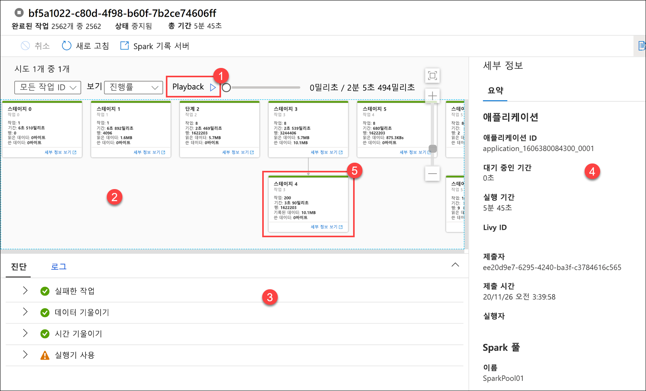Expand the 시간 기울이기 row
Screen dimensions: 646x391
(x=25, y=333)
